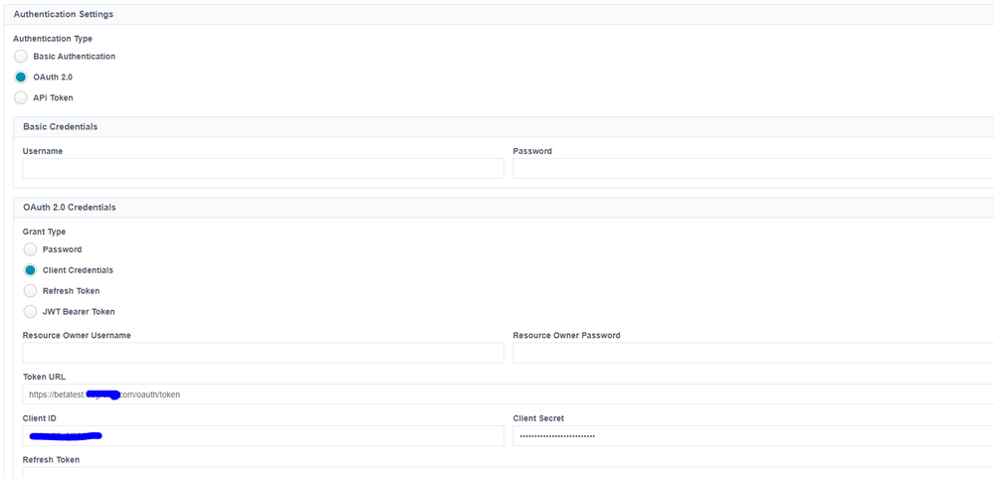Click the Grant Type label
Screen dimensions: 994x478
click(44, 232)
